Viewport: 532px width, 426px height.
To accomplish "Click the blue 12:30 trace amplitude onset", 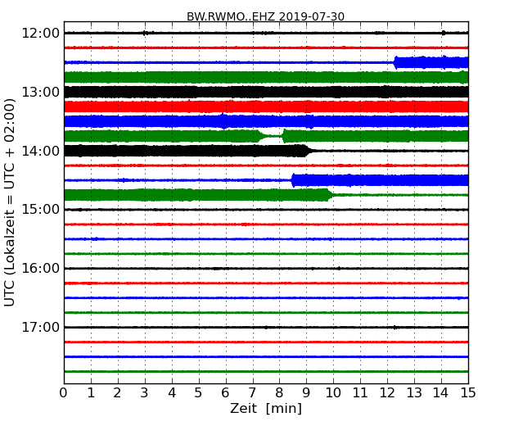I will point(395,63).
